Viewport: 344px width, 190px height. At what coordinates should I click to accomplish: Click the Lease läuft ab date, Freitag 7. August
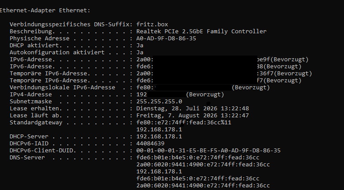pos(192,116)
